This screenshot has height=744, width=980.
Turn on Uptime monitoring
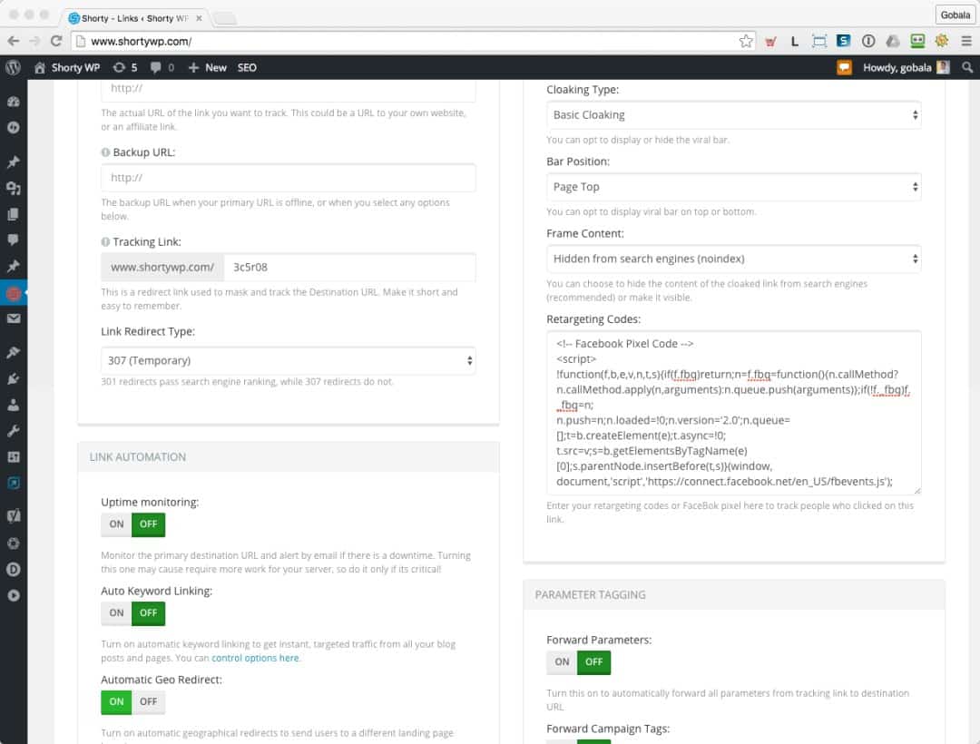117,524
